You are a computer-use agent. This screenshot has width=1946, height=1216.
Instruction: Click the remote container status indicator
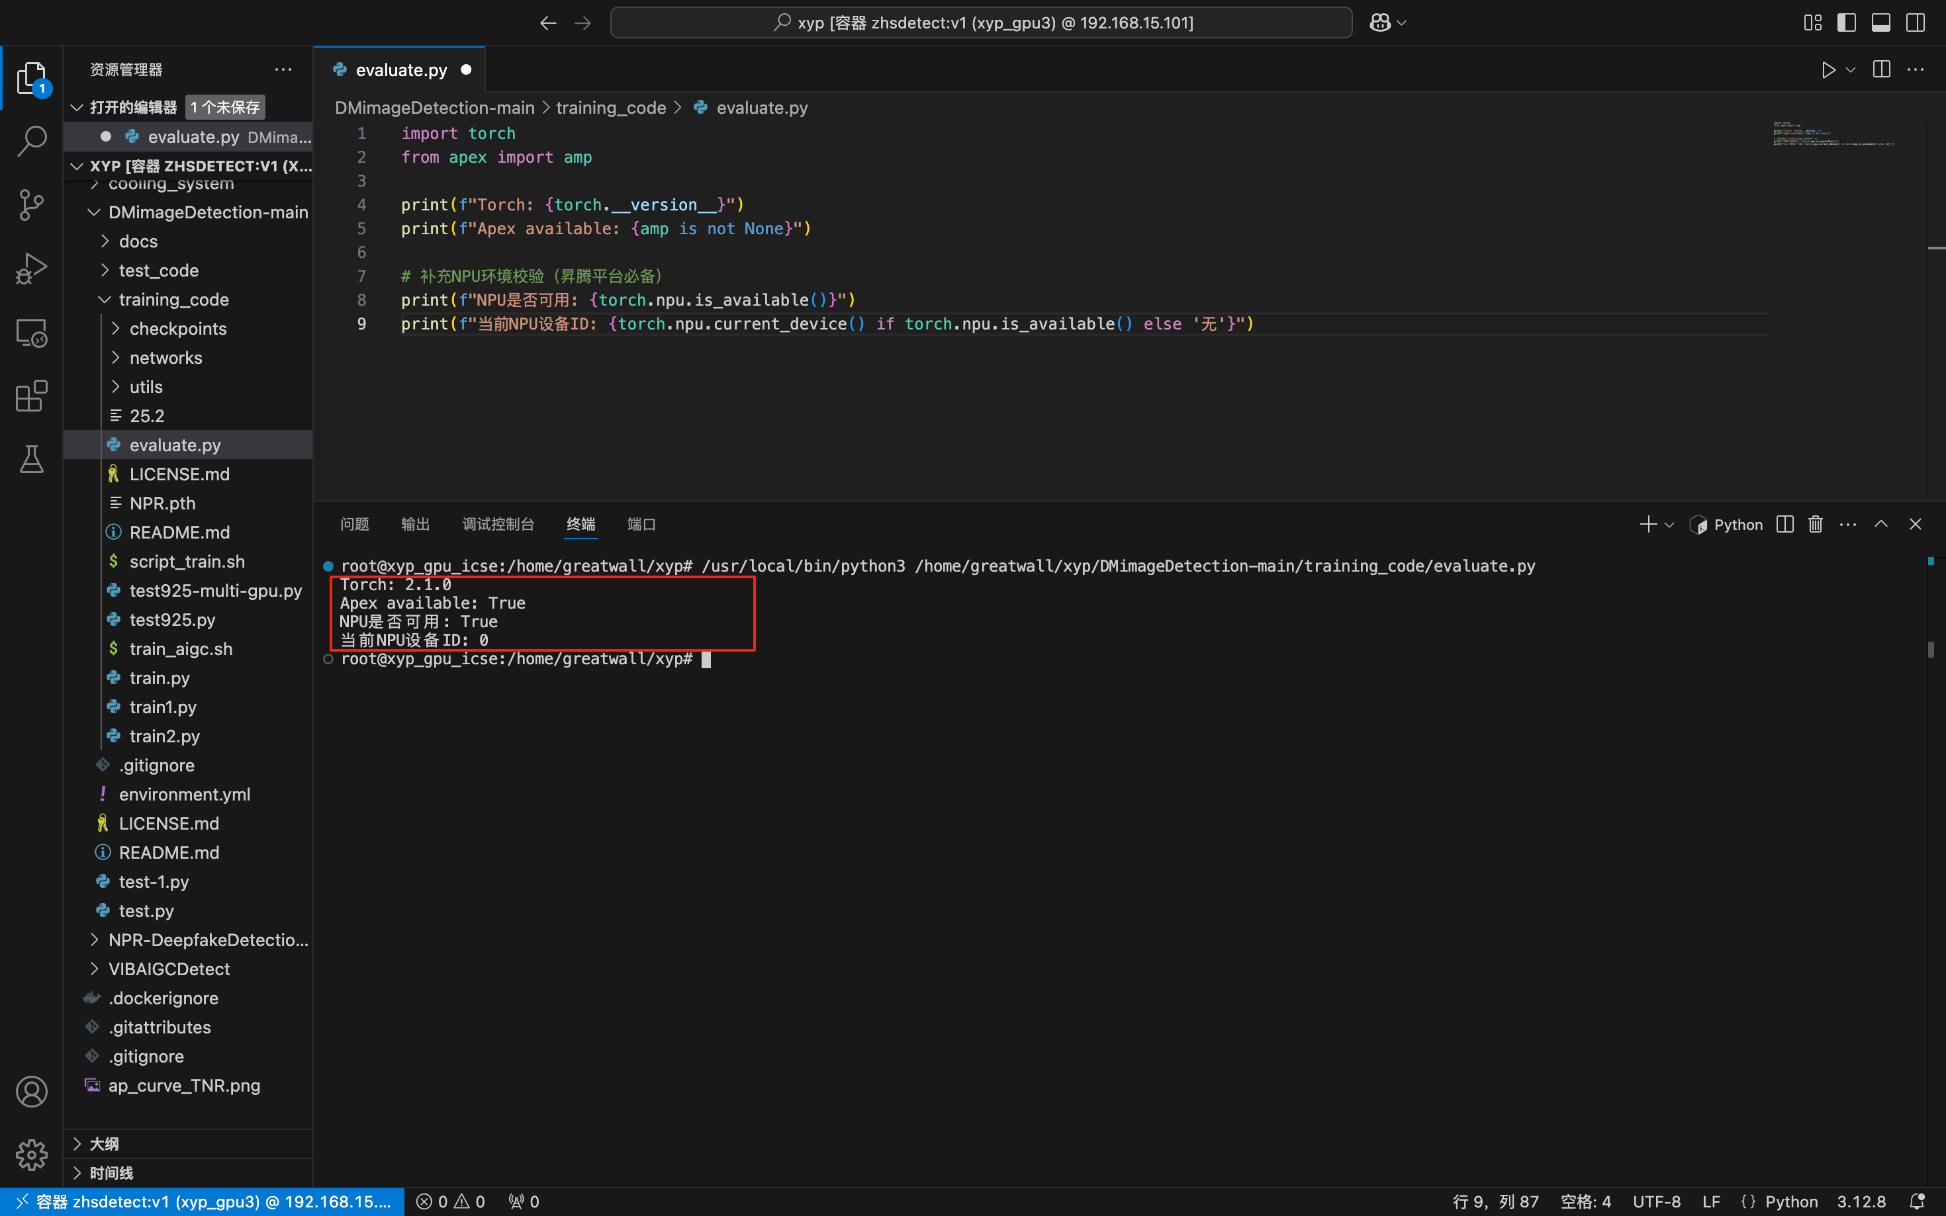tap(203, 1201)
